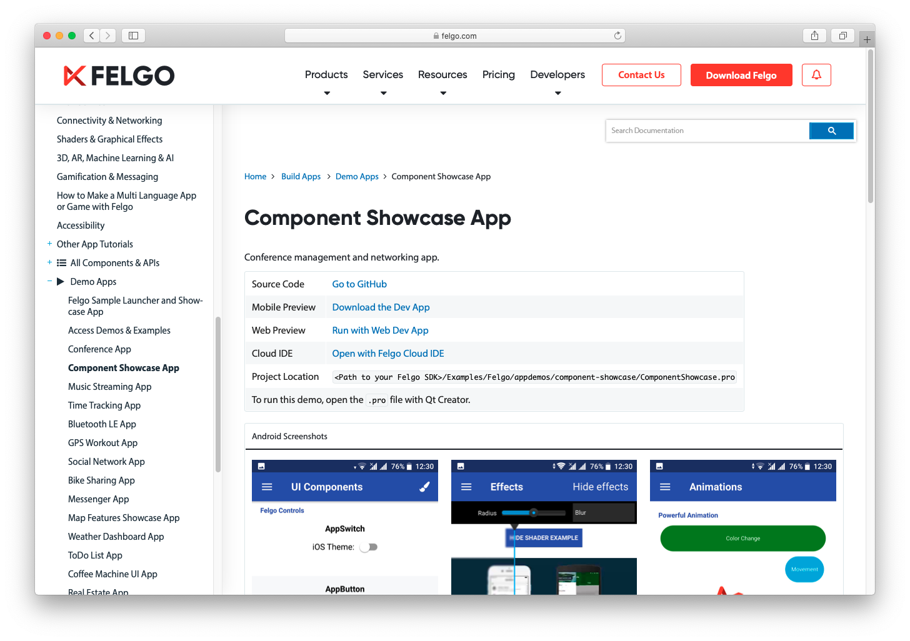Click the Safari share icon
The height and width of the screenshot is (641, 910).
point(814,36)
